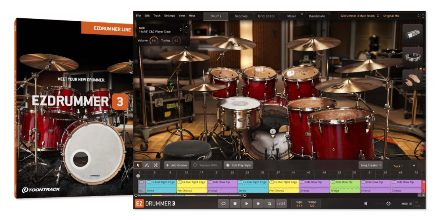
Task: Enable the metronome
Action: [269, 204]
